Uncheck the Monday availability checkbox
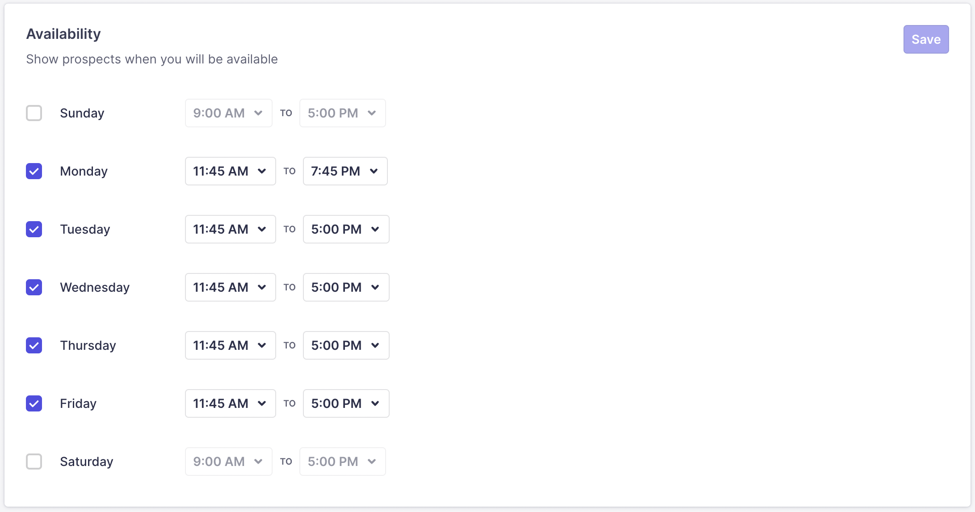The width and height of the screenshot is (975, 512). (34, 171)
